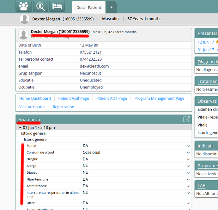Open the Tratament panel heading
Image resolution: width=218 pixels, height=210 pixels.
208,81
